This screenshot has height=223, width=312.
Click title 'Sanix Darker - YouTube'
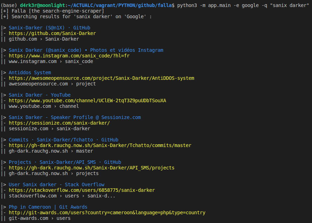coord(40,95)
